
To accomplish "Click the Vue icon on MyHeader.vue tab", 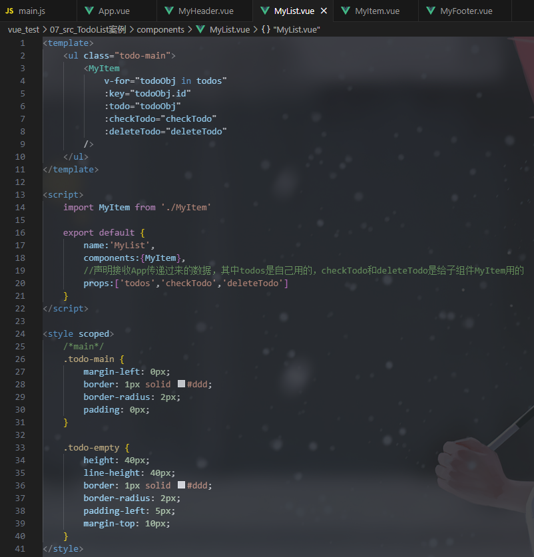I will [169, 11].
